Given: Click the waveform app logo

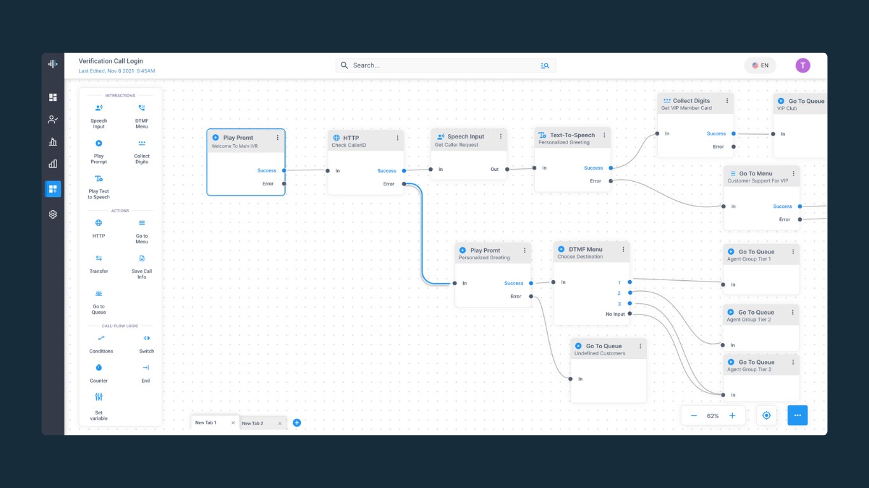Looking at the screenshot, I should tap(53, 64).
